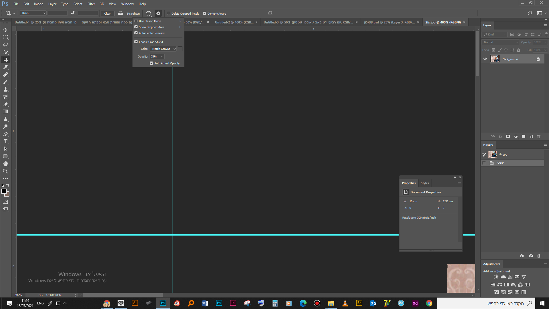The height and width of the screenshot is (309, 549).
Task: Select the Eyedropper tool
Action: 5,67
